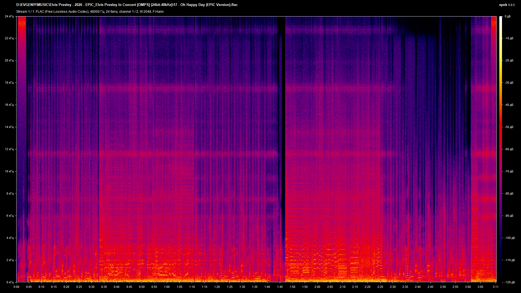Click the 0:10 time axis label
521x293 pixels.
[41, 287]
